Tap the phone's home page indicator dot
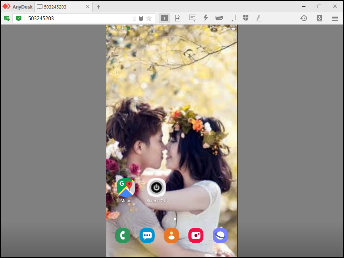 tap(175, 219)
